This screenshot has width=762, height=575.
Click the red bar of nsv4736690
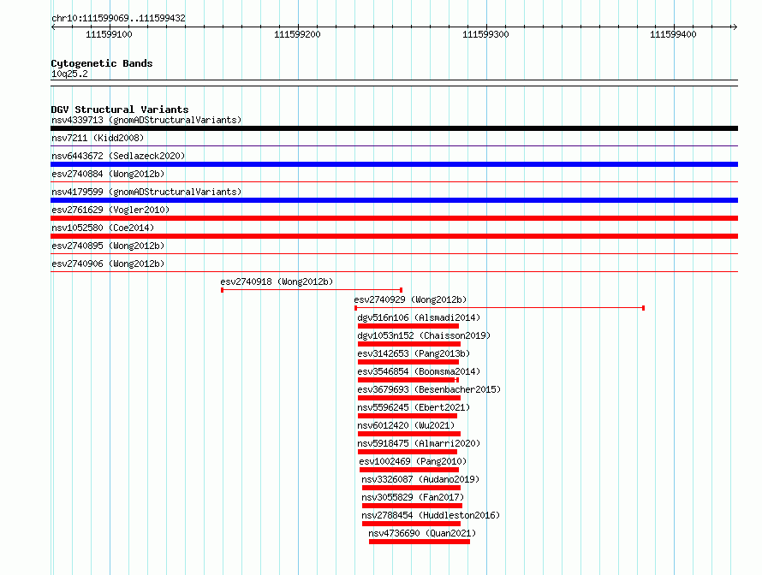click(420, 542)
